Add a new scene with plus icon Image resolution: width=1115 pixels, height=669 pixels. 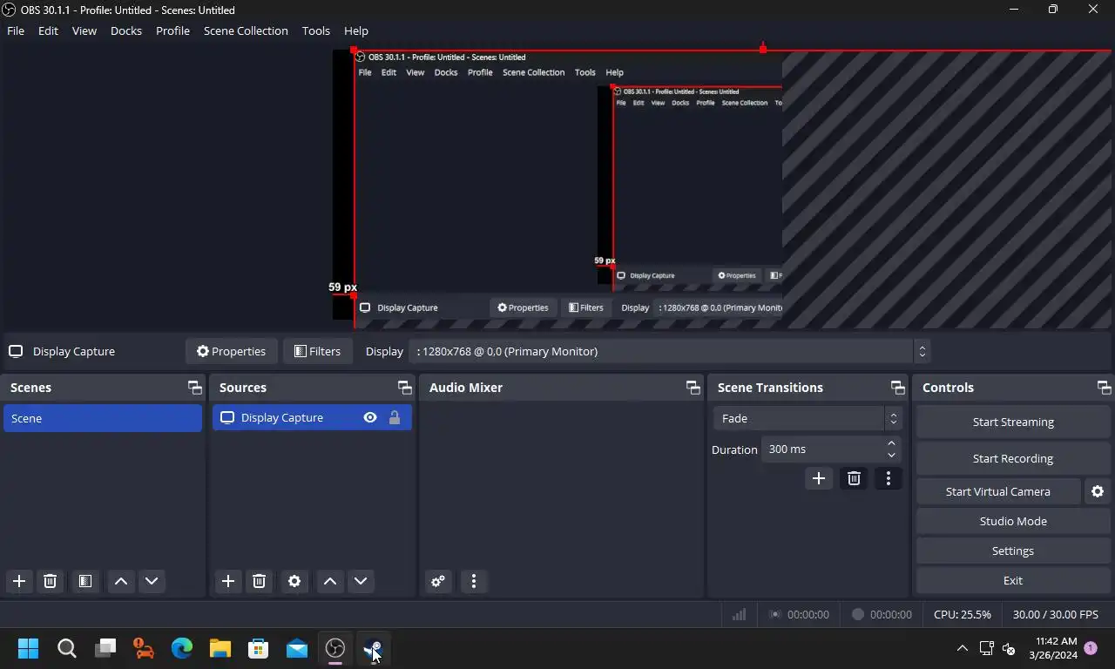(x=19, y=581)
